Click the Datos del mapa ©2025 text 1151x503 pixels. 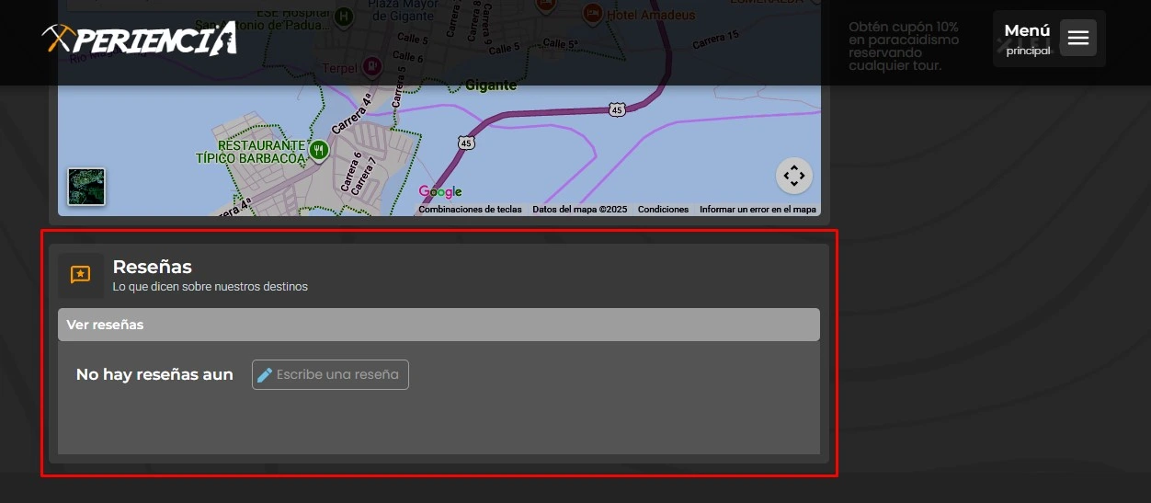click(x=579, y=210)
